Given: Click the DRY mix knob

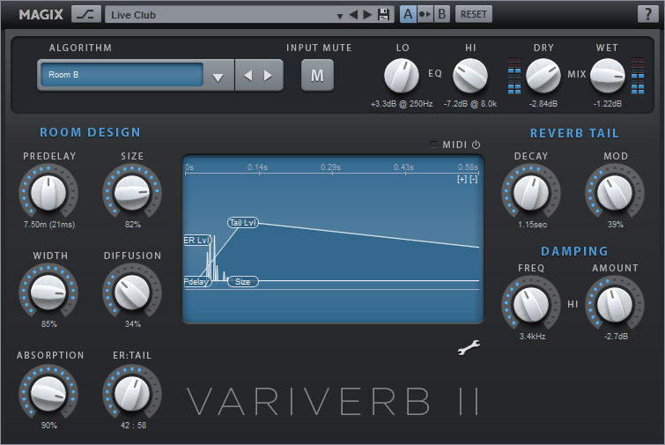Looking at the screenshot, I should pos(543,76).
